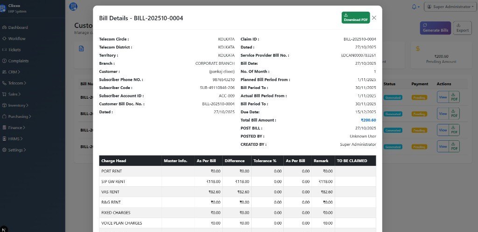Viewport: 478px width, 232px height.
Task: Open Tickets in the sidebar
Action: [x=14, y=49]
